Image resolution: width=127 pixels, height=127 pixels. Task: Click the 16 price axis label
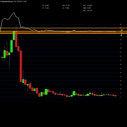[x=121, y=89]
